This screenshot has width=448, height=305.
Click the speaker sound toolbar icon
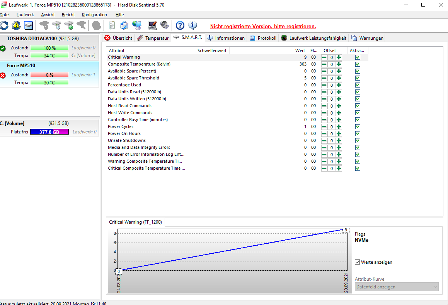165,25
